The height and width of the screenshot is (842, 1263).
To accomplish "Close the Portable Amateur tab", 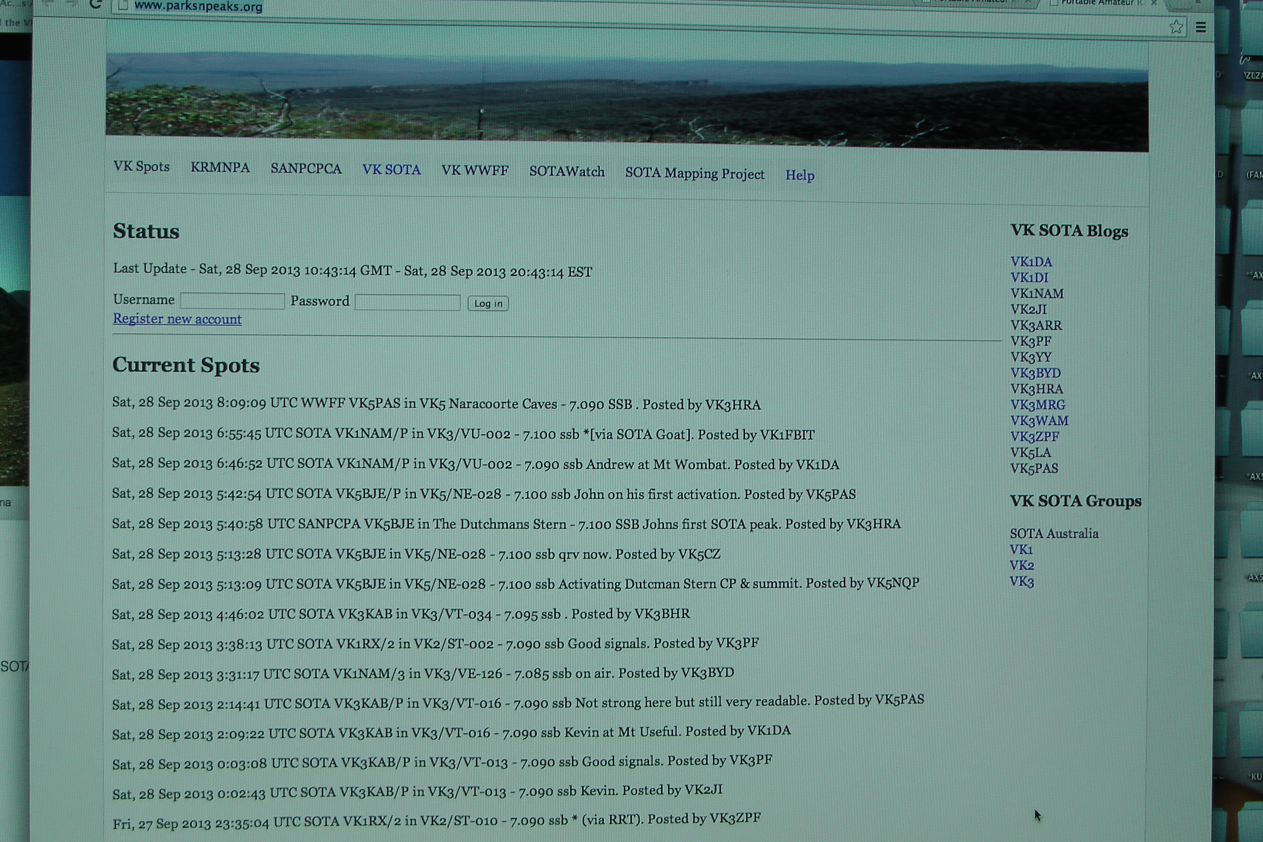I will 1153,3.
